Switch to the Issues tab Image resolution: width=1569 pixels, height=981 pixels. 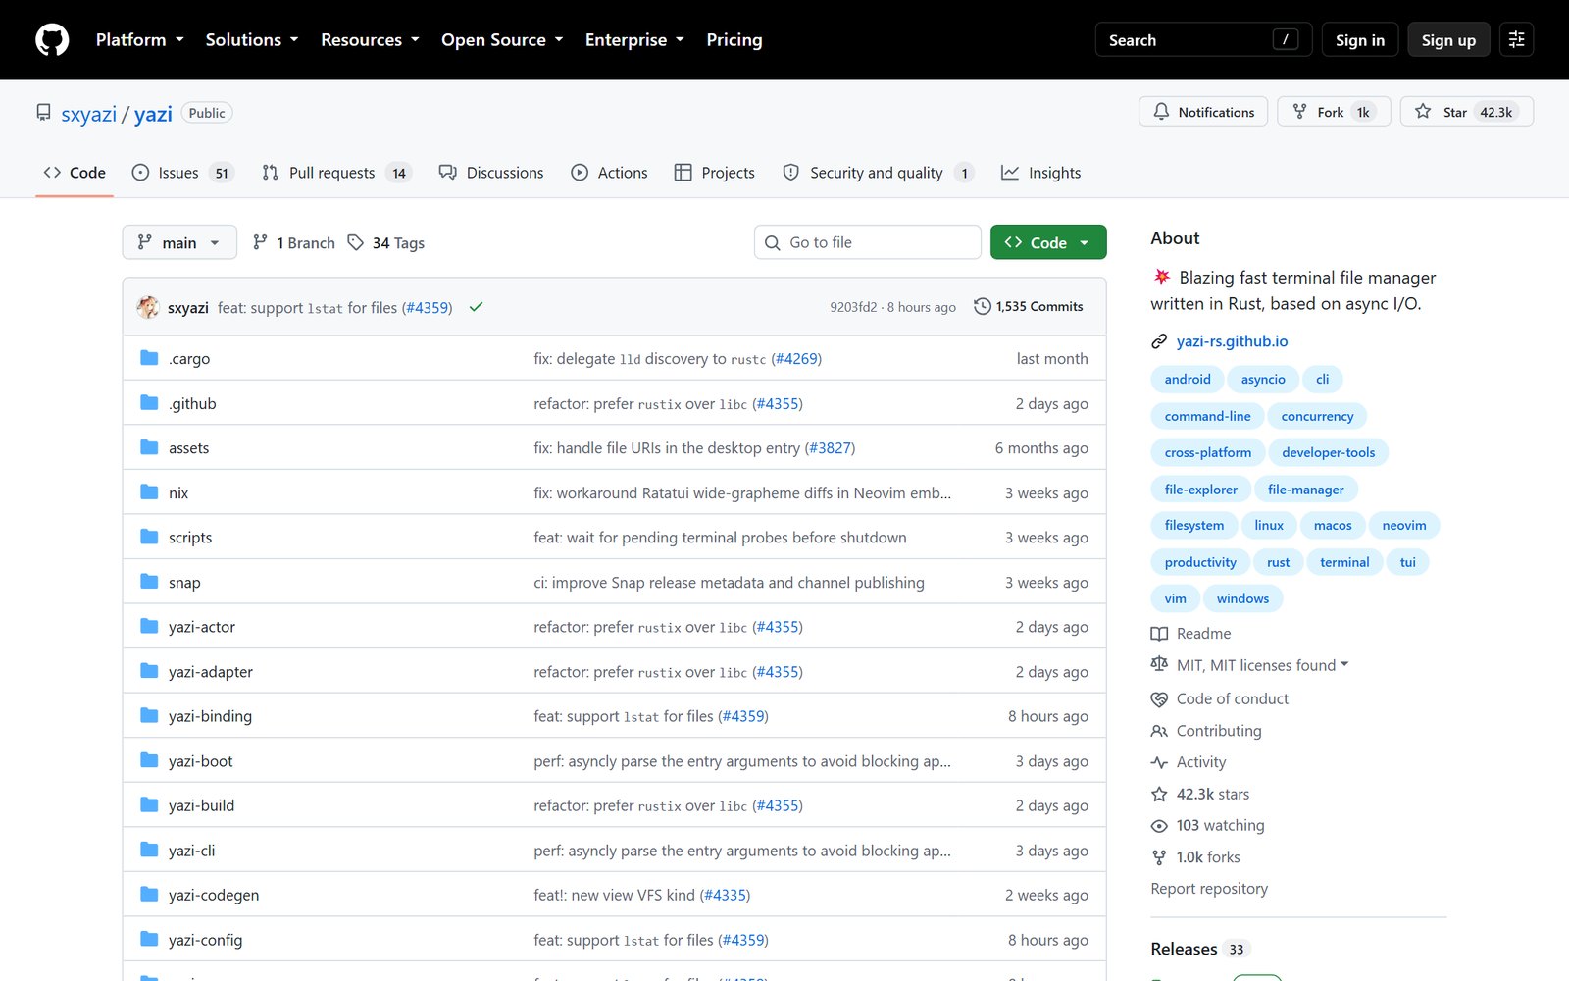pos(182,173)
